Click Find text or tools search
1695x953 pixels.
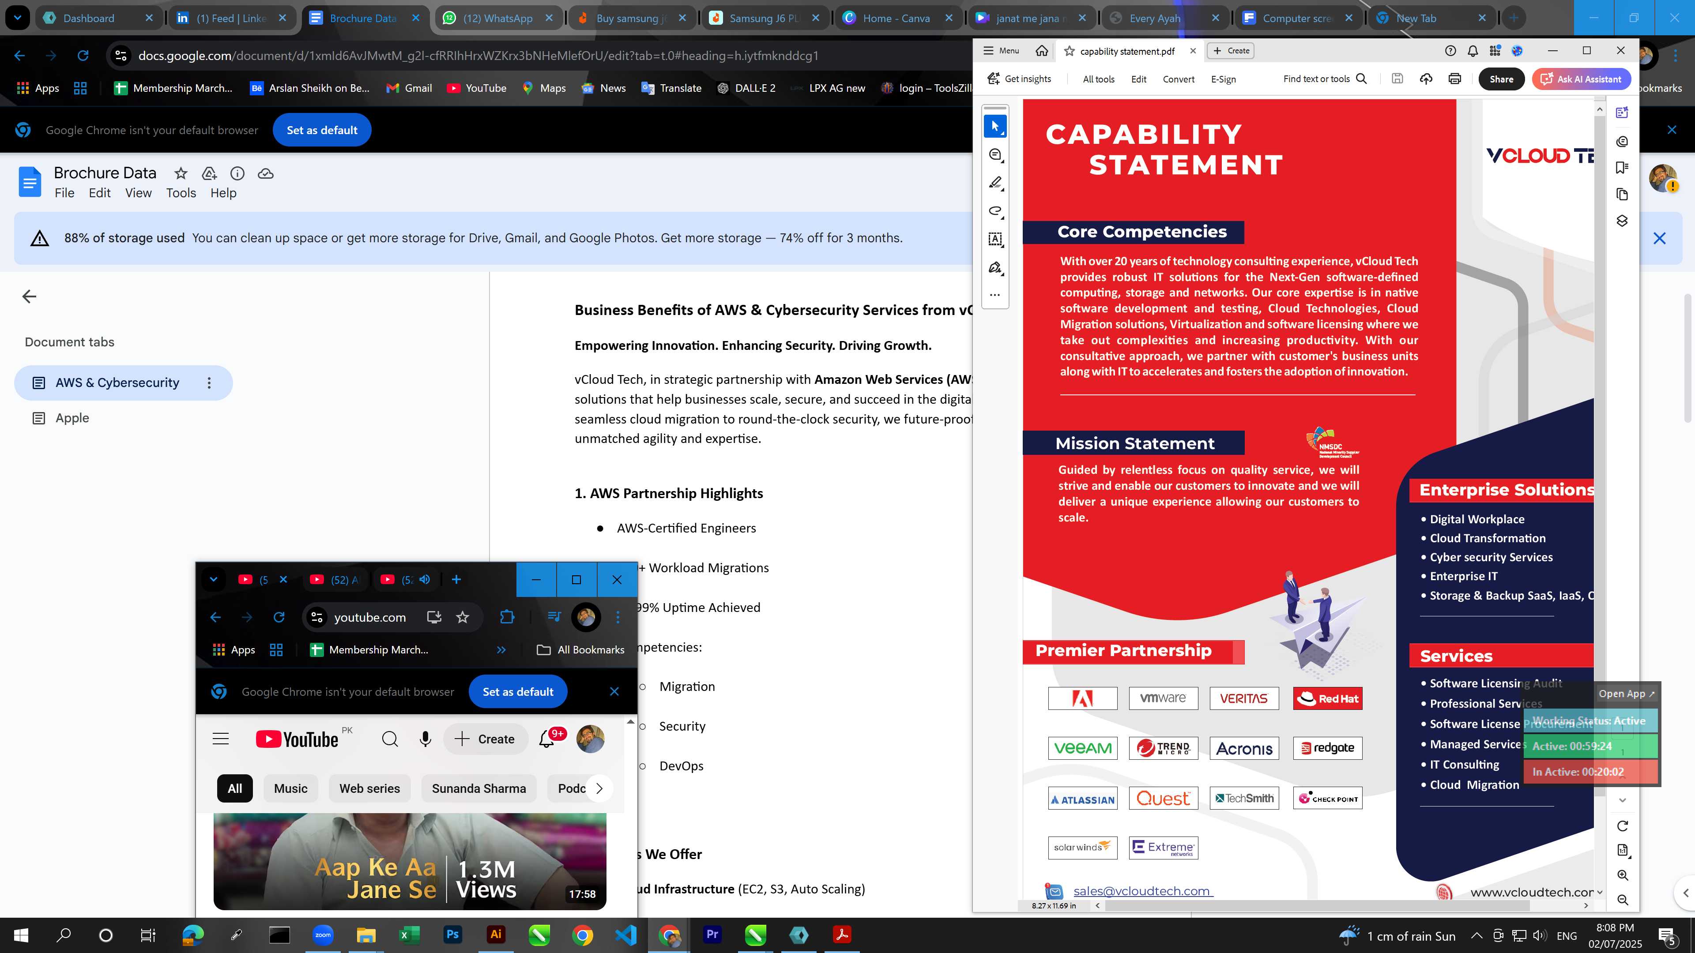[x=1325, y=79]
